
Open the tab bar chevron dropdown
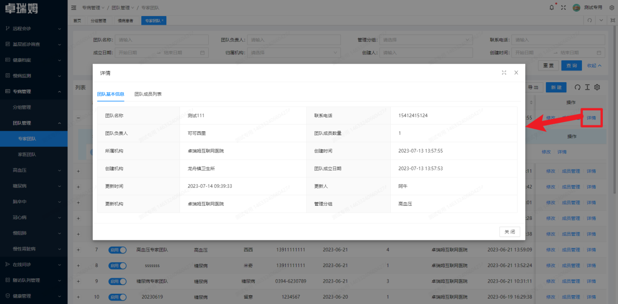coord(601,20)
